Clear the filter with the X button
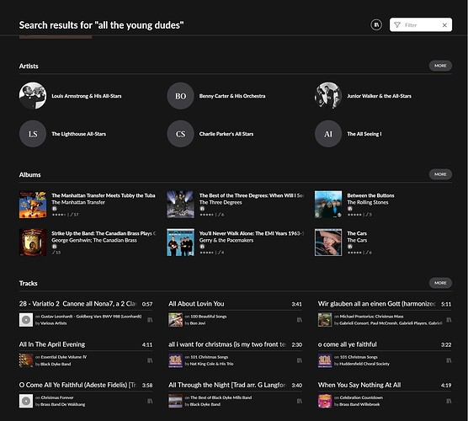Image resolution: width=468 pixels, height=421 pixels. pos(444,25)
